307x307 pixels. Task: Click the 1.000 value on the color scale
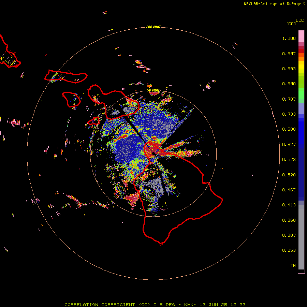pyautogui.click(x=289, y=38)
